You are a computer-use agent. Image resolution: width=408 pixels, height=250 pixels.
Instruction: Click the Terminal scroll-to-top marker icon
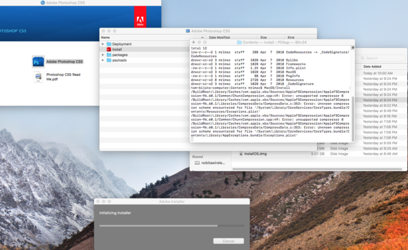pyautogui.click(x=353, y=48)
